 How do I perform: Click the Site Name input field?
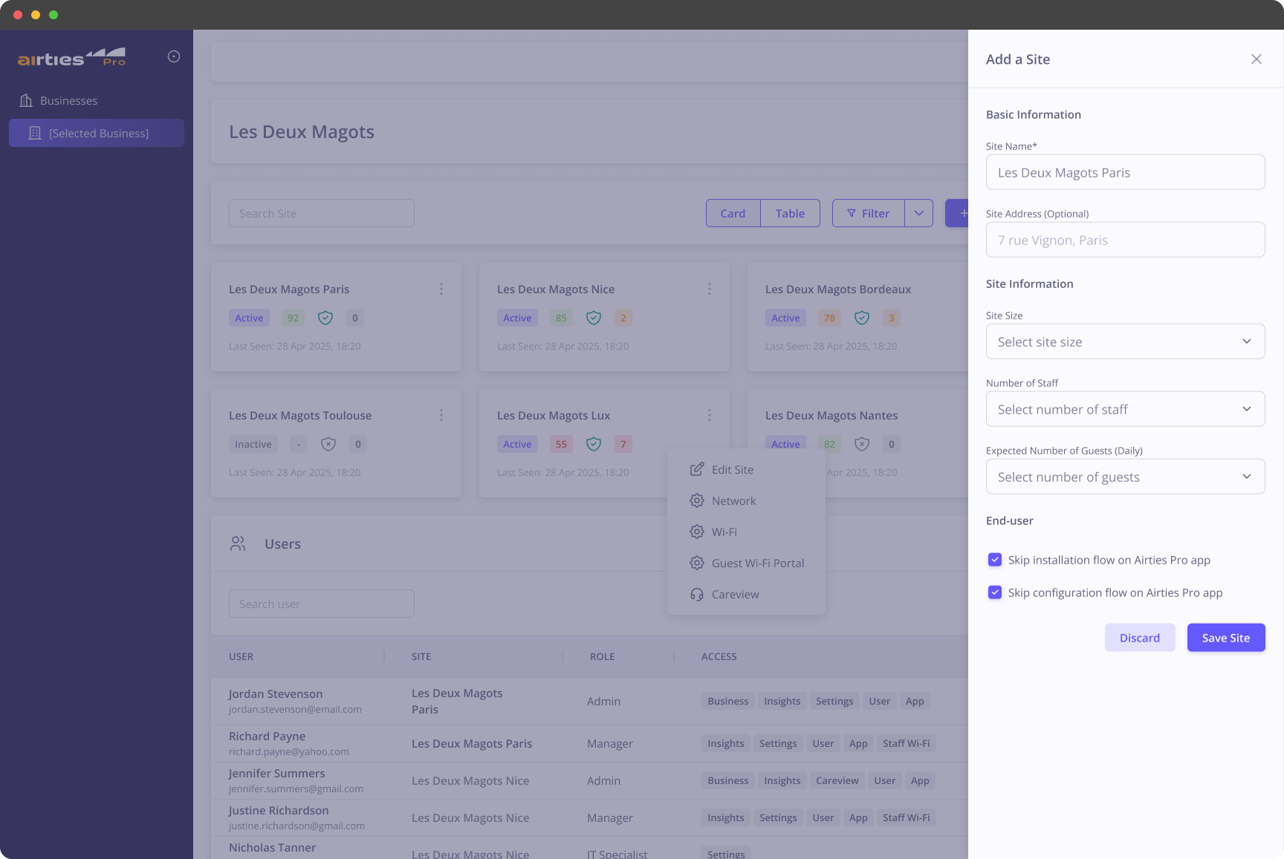pos(1126,172)
